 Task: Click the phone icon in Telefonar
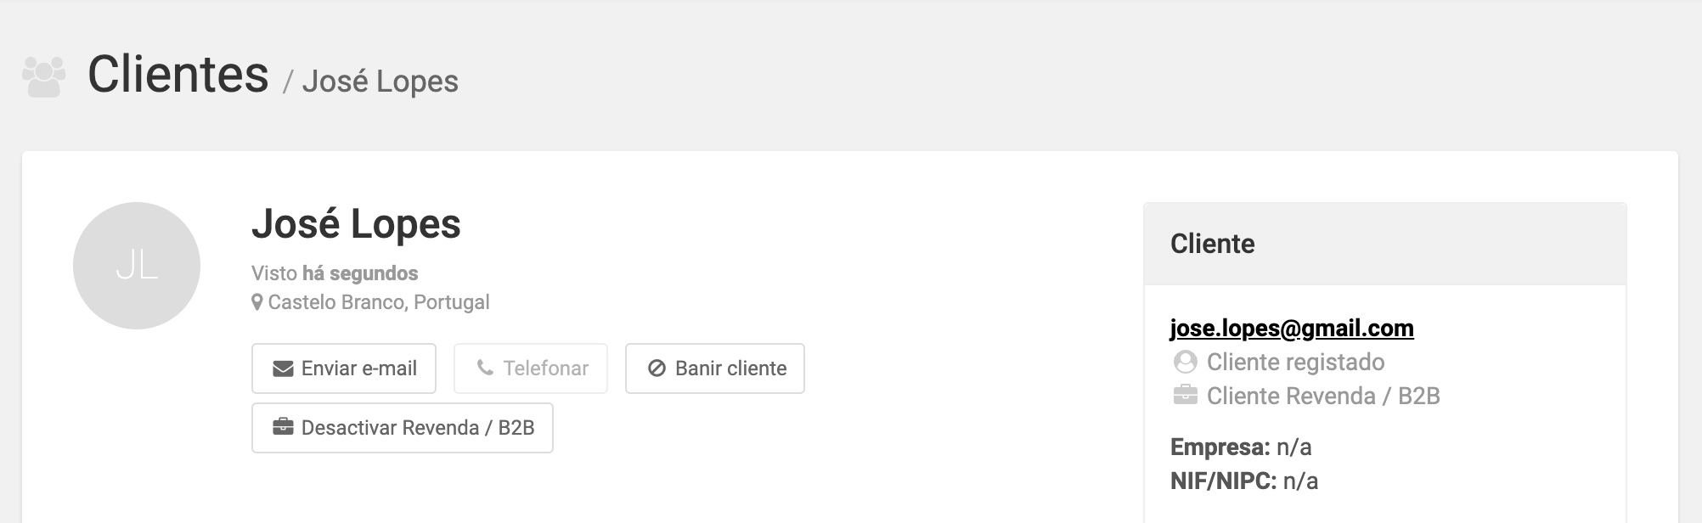(485, 368)
